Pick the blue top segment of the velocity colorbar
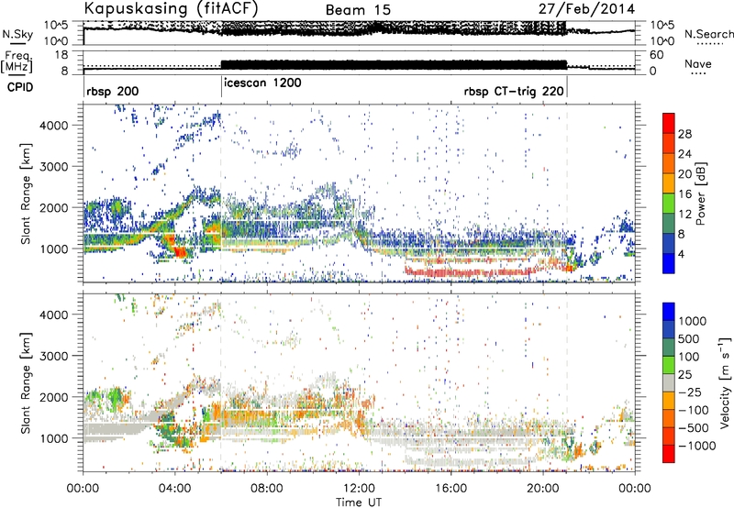The height and width of the screenshot is (508, 734). tap(669, 311)
